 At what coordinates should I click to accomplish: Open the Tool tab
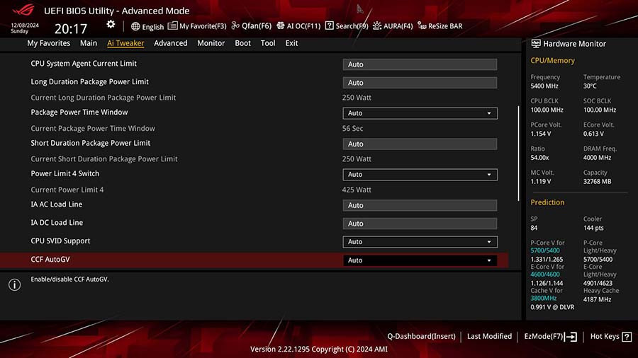pyautogui.click(x=268, y=43)
